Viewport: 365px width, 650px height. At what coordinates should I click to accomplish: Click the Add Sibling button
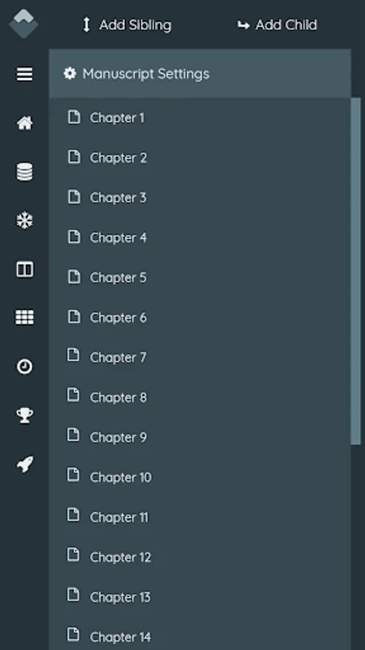[x=127, y=25]
